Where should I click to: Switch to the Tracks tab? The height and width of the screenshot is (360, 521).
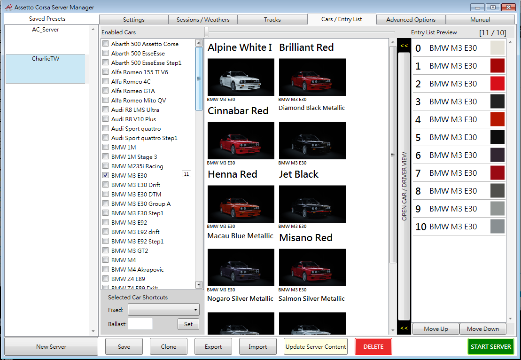[x=272, y=20]
